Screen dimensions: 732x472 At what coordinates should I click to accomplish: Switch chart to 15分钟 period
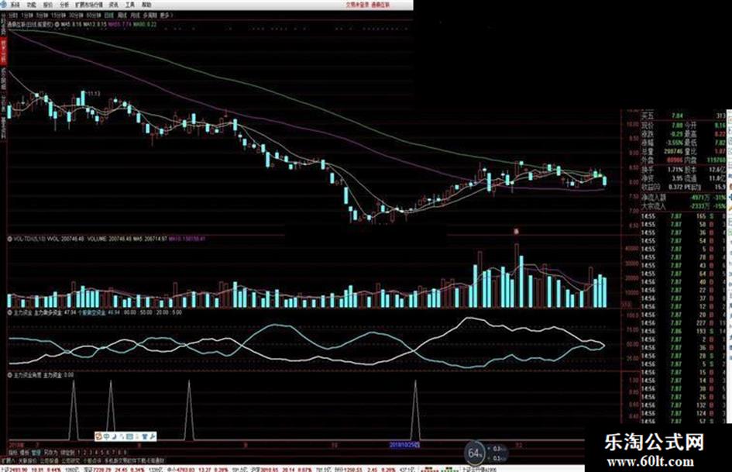58,15
